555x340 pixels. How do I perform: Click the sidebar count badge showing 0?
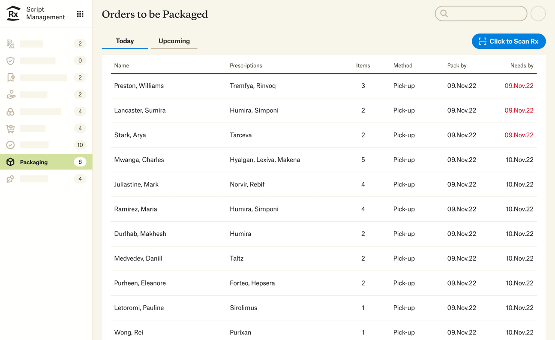coord(80,60)
